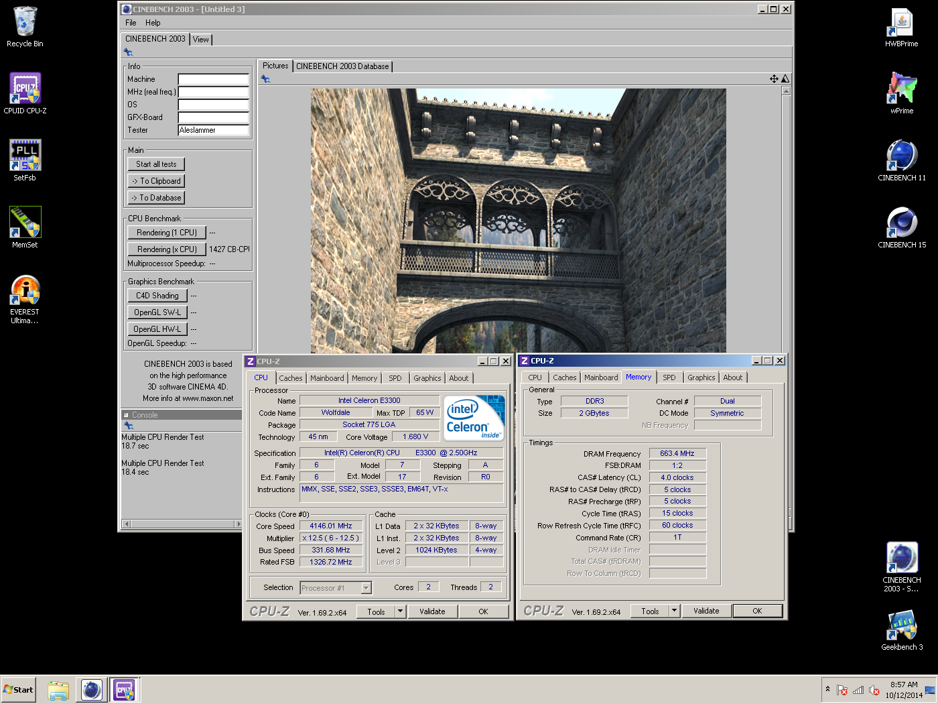Click the GFX-Board input field
Image resolution: width=938 pixels, height=704 pixels.
click(x=213, y=117)
